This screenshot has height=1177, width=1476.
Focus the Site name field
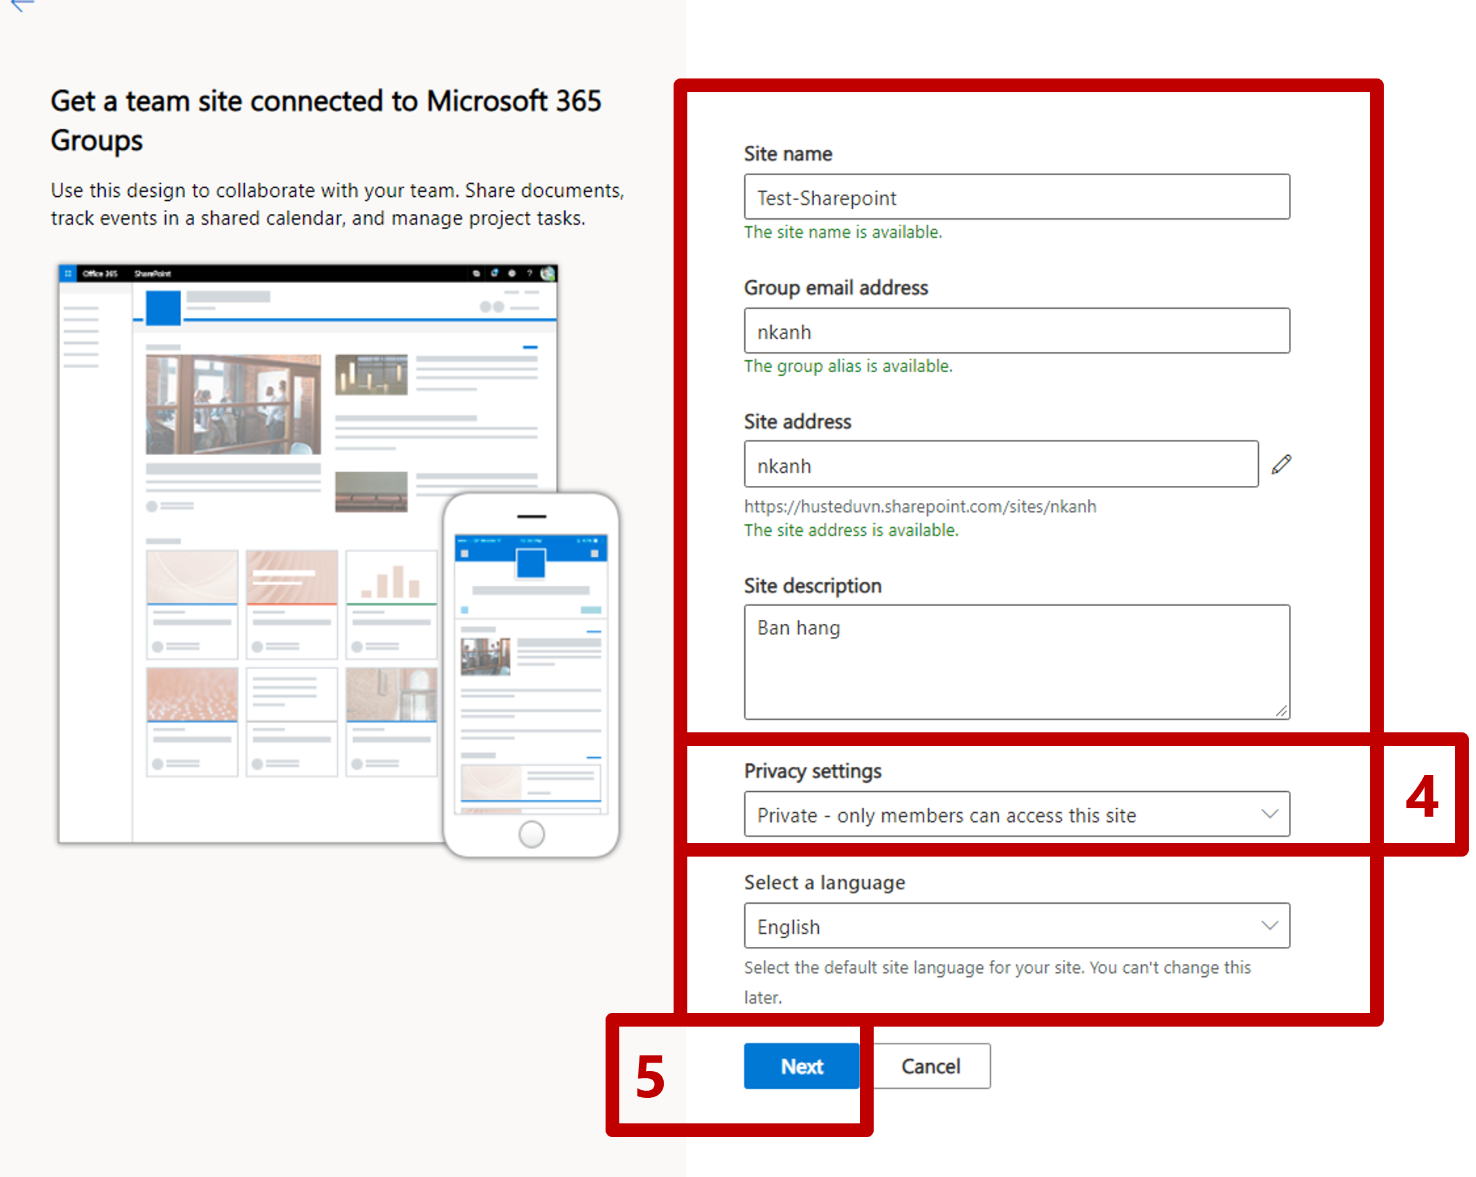pyautogui.click(x=1016, y=197)
